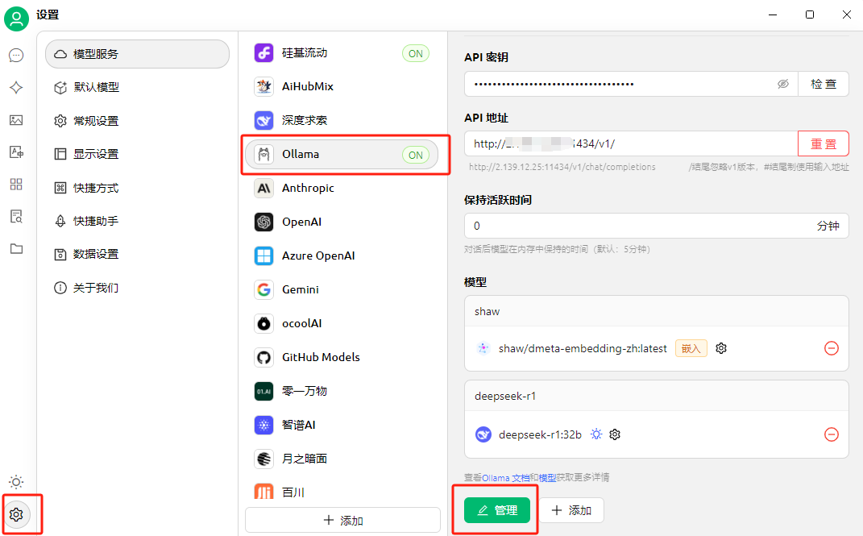Select the 硅基流动 provider
The width and height of the screenshot is (863, 536).
pyautogui.click(x=342, y=53)
